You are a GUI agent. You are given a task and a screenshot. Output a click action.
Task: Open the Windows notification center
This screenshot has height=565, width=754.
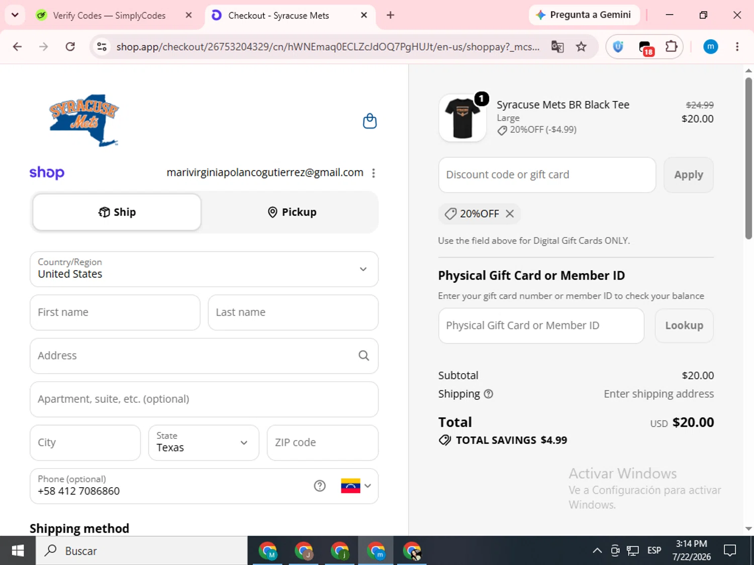click(x=730, y=550)
